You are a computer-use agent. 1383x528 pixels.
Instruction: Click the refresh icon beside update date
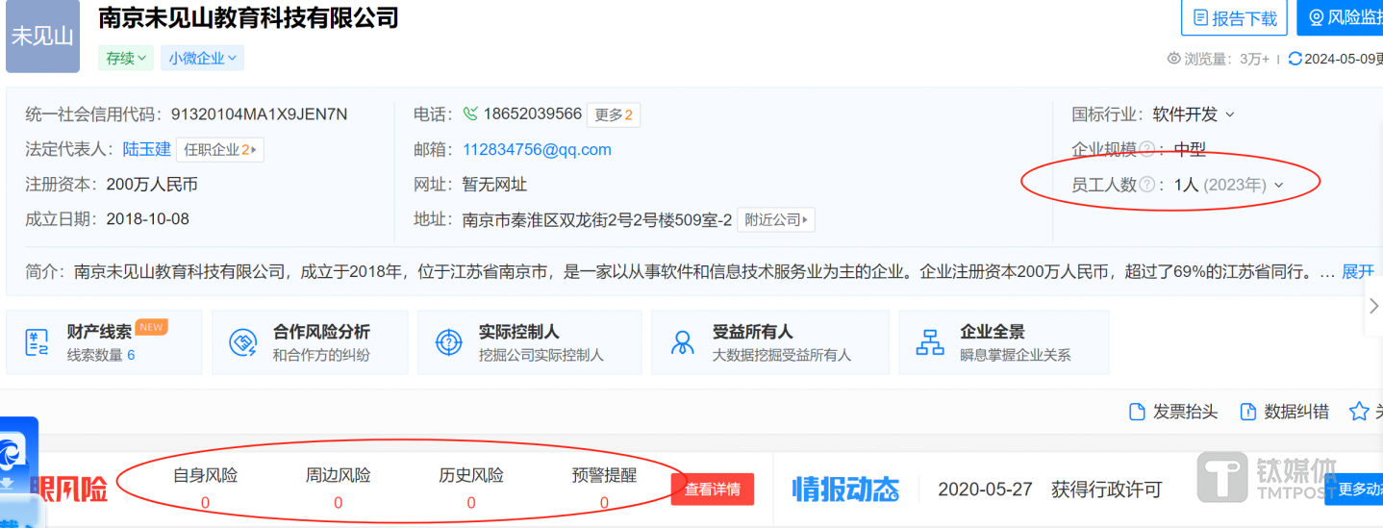(1295, 59)
